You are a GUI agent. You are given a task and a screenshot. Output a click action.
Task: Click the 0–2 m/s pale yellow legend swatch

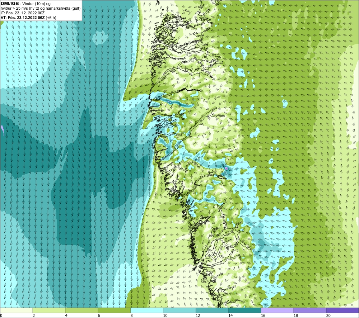[x=17, y=310]
